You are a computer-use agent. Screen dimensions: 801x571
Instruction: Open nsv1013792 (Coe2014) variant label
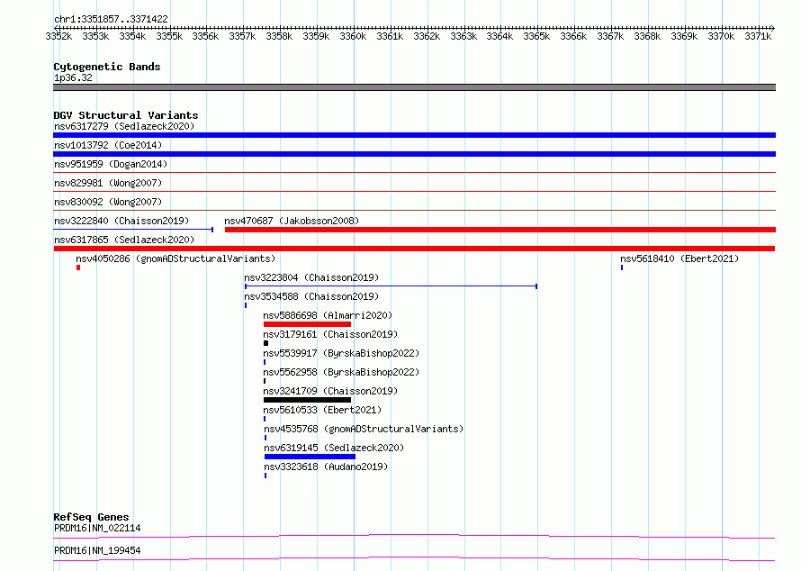pos(108,145)
